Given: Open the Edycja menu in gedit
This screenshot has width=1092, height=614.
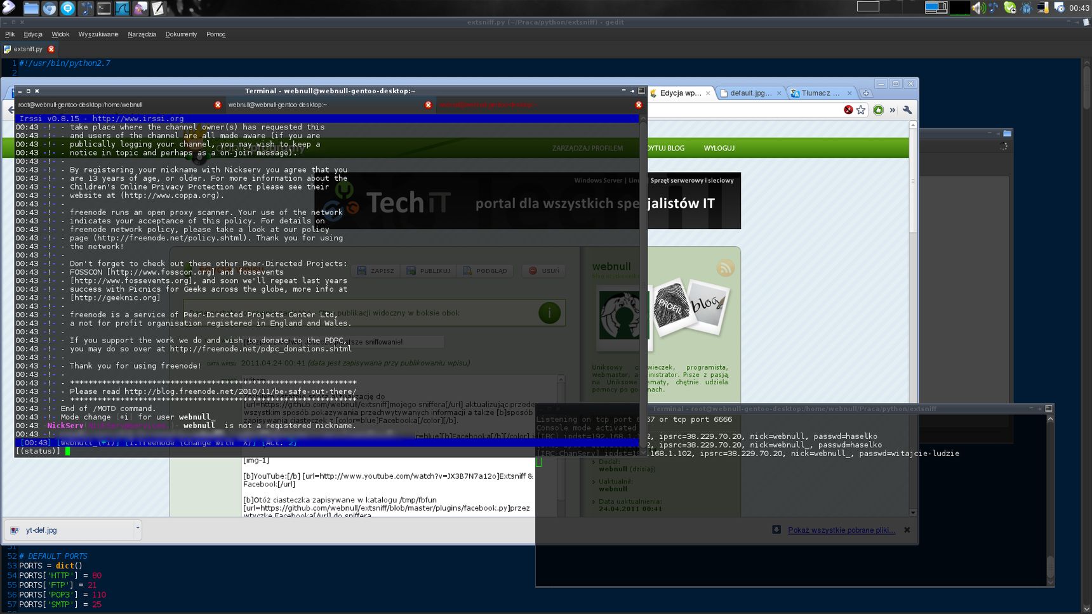Looking at the screenshot, I should (x=33, y=34).
